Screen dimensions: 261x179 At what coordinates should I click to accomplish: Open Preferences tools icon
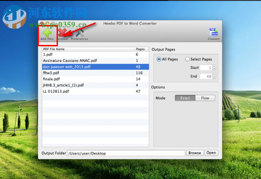(80, 32)
